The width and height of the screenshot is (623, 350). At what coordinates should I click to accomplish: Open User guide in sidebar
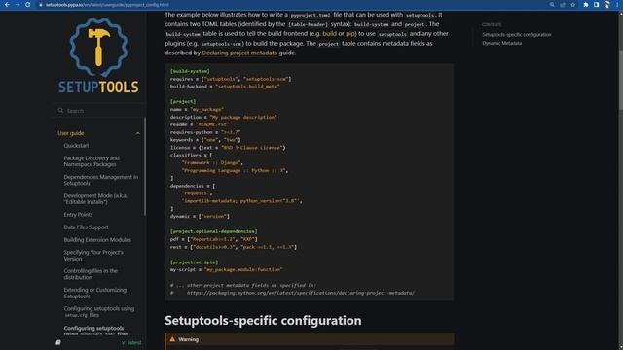(71, 133)
